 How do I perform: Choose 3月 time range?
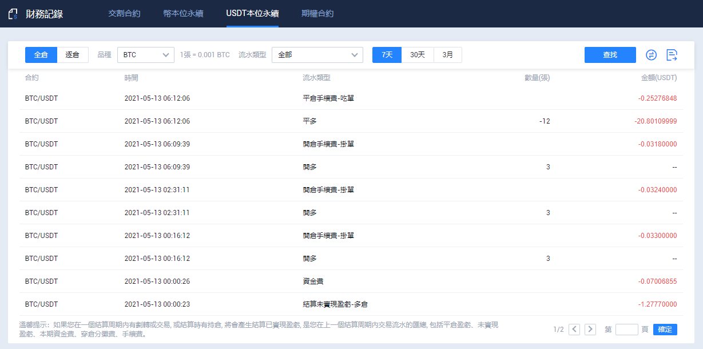pyautogui.click(x=448, y=55)
